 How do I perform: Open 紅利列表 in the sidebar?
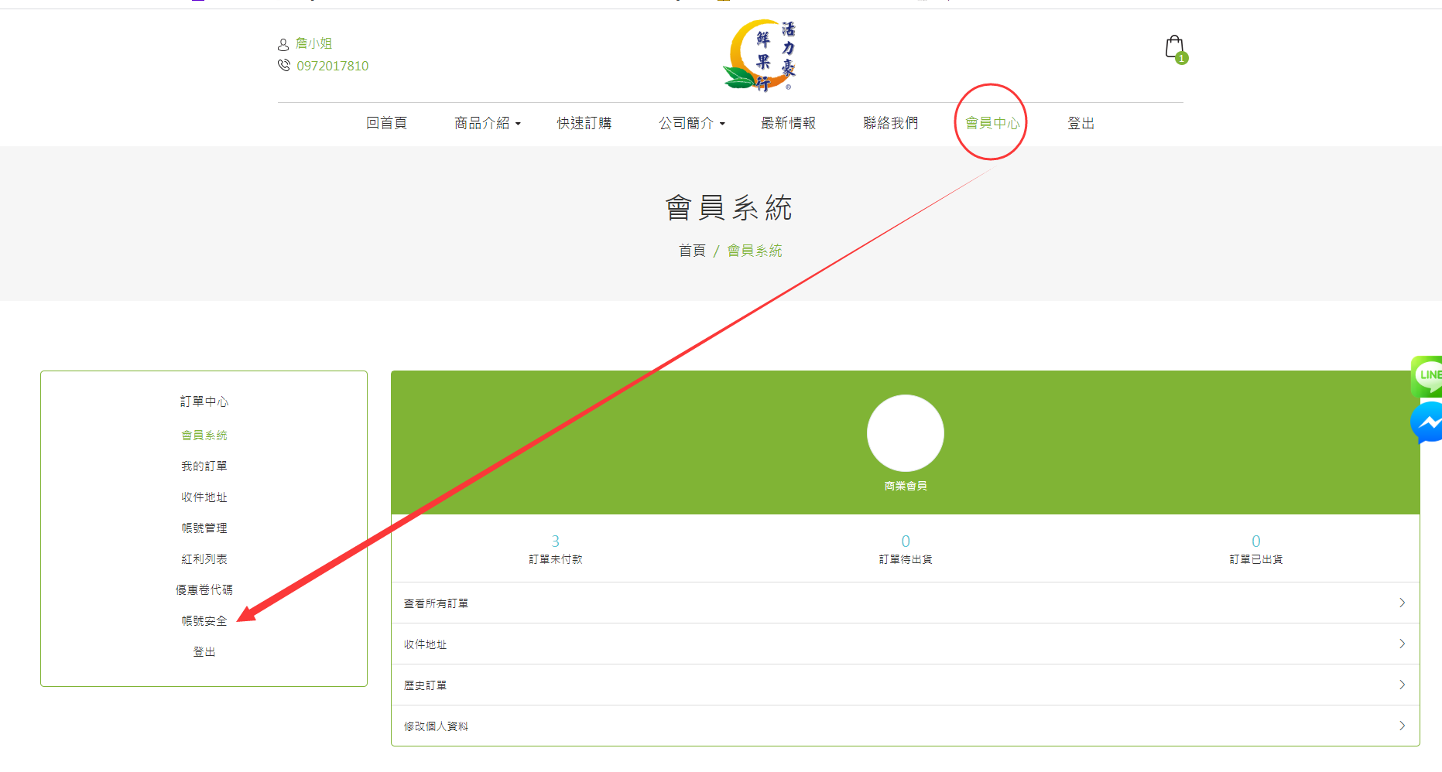(204, 559)
